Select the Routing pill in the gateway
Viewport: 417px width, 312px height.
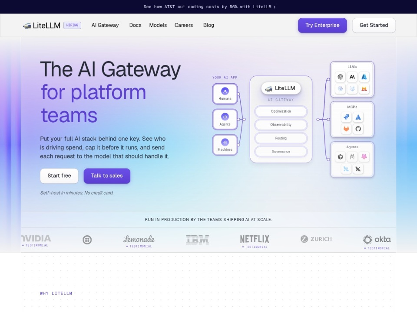[281, 138]
